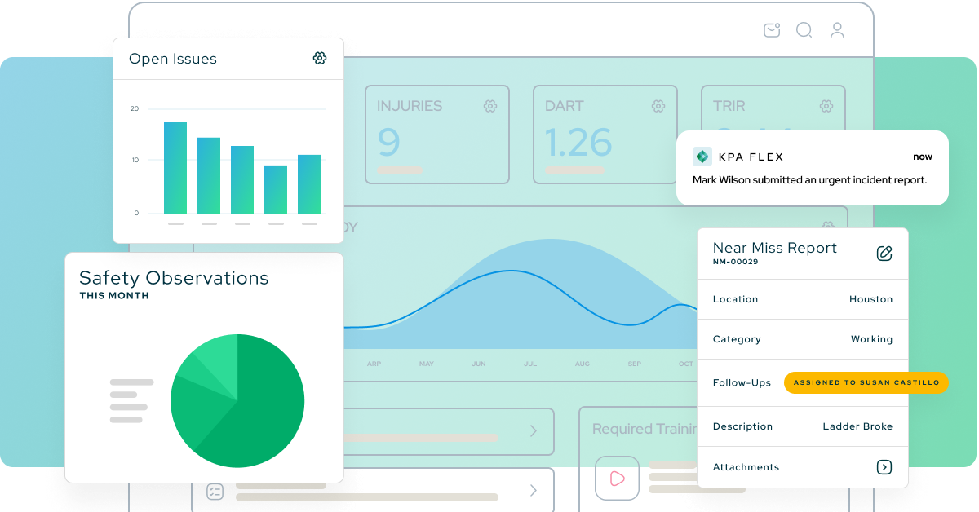The width and height of the screenshot is (979, 512).
Task: Select the Description Ladder Broke row
Action: (x=802, y=426)
